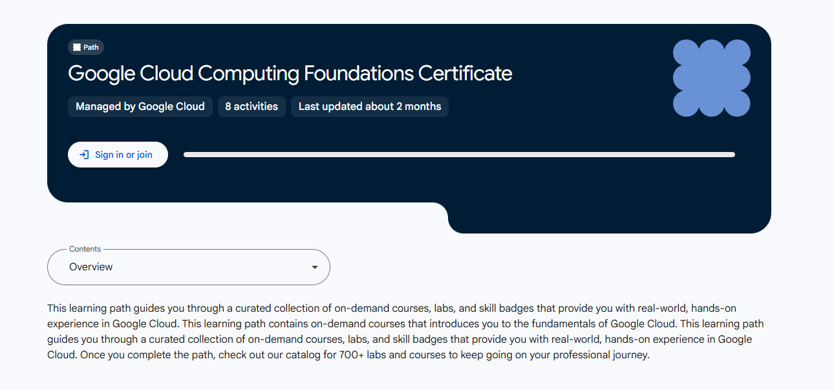Click the Google Cloud Computing Foundations Certificate title
Screen dimensions: 834x390
(290, 73)
